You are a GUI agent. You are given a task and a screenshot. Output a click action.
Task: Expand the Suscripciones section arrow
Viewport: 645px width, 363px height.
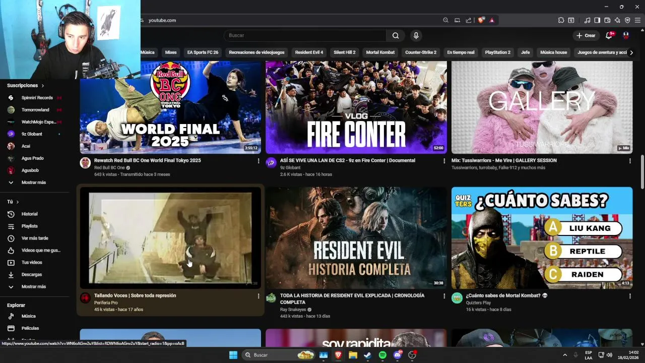pyautogui.click(x=42, y=86)
